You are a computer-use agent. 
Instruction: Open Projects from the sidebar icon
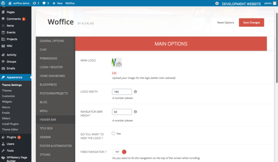pyautogui.click(x=3, y=39)
